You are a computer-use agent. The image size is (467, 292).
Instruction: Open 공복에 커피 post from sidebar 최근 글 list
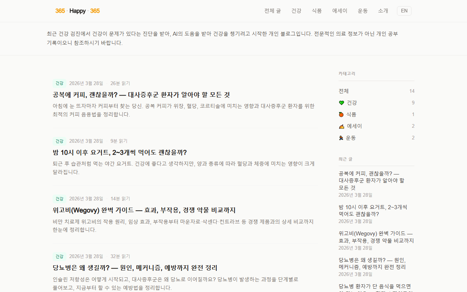tap(371, 181)
